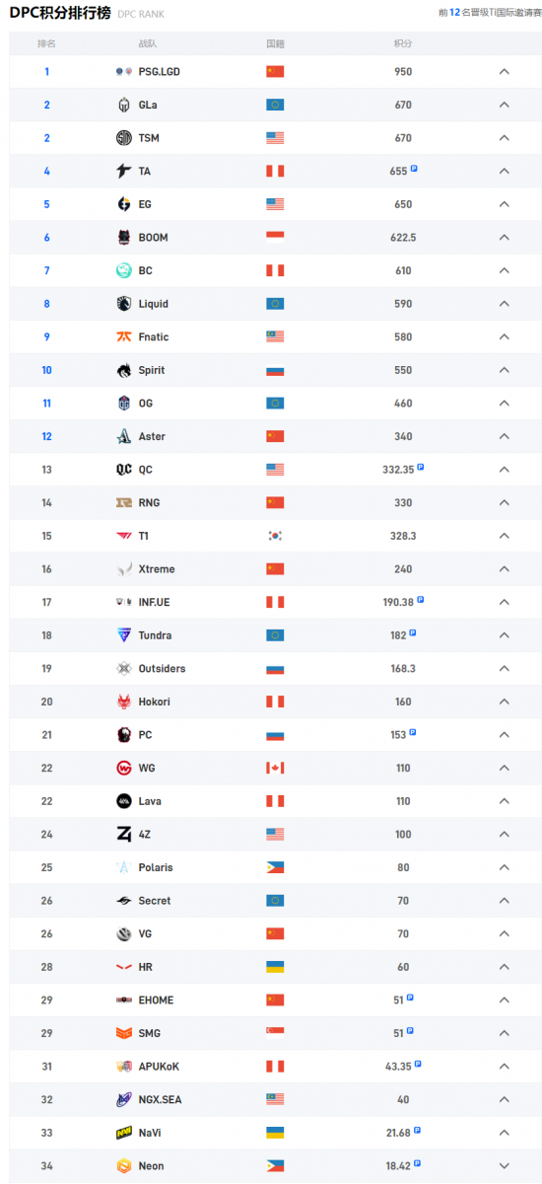
Task: Toggle the chevron on the BOOM row
Action: 504,237
